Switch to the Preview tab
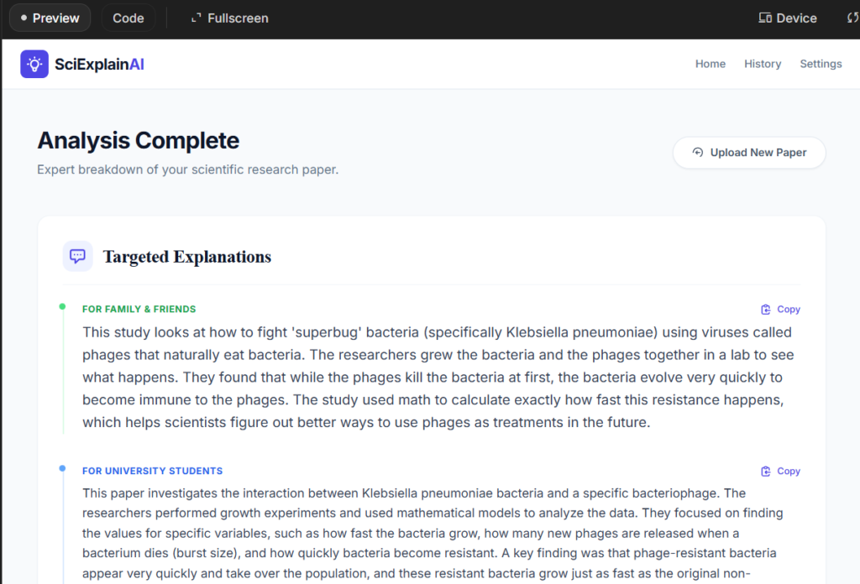 point(50,18)
